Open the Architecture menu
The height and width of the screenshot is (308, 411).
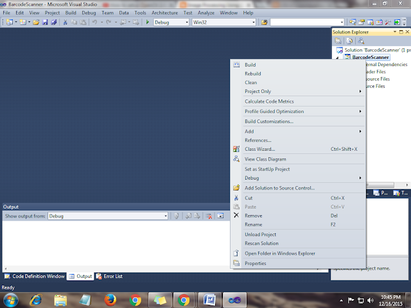click(164, 13)
